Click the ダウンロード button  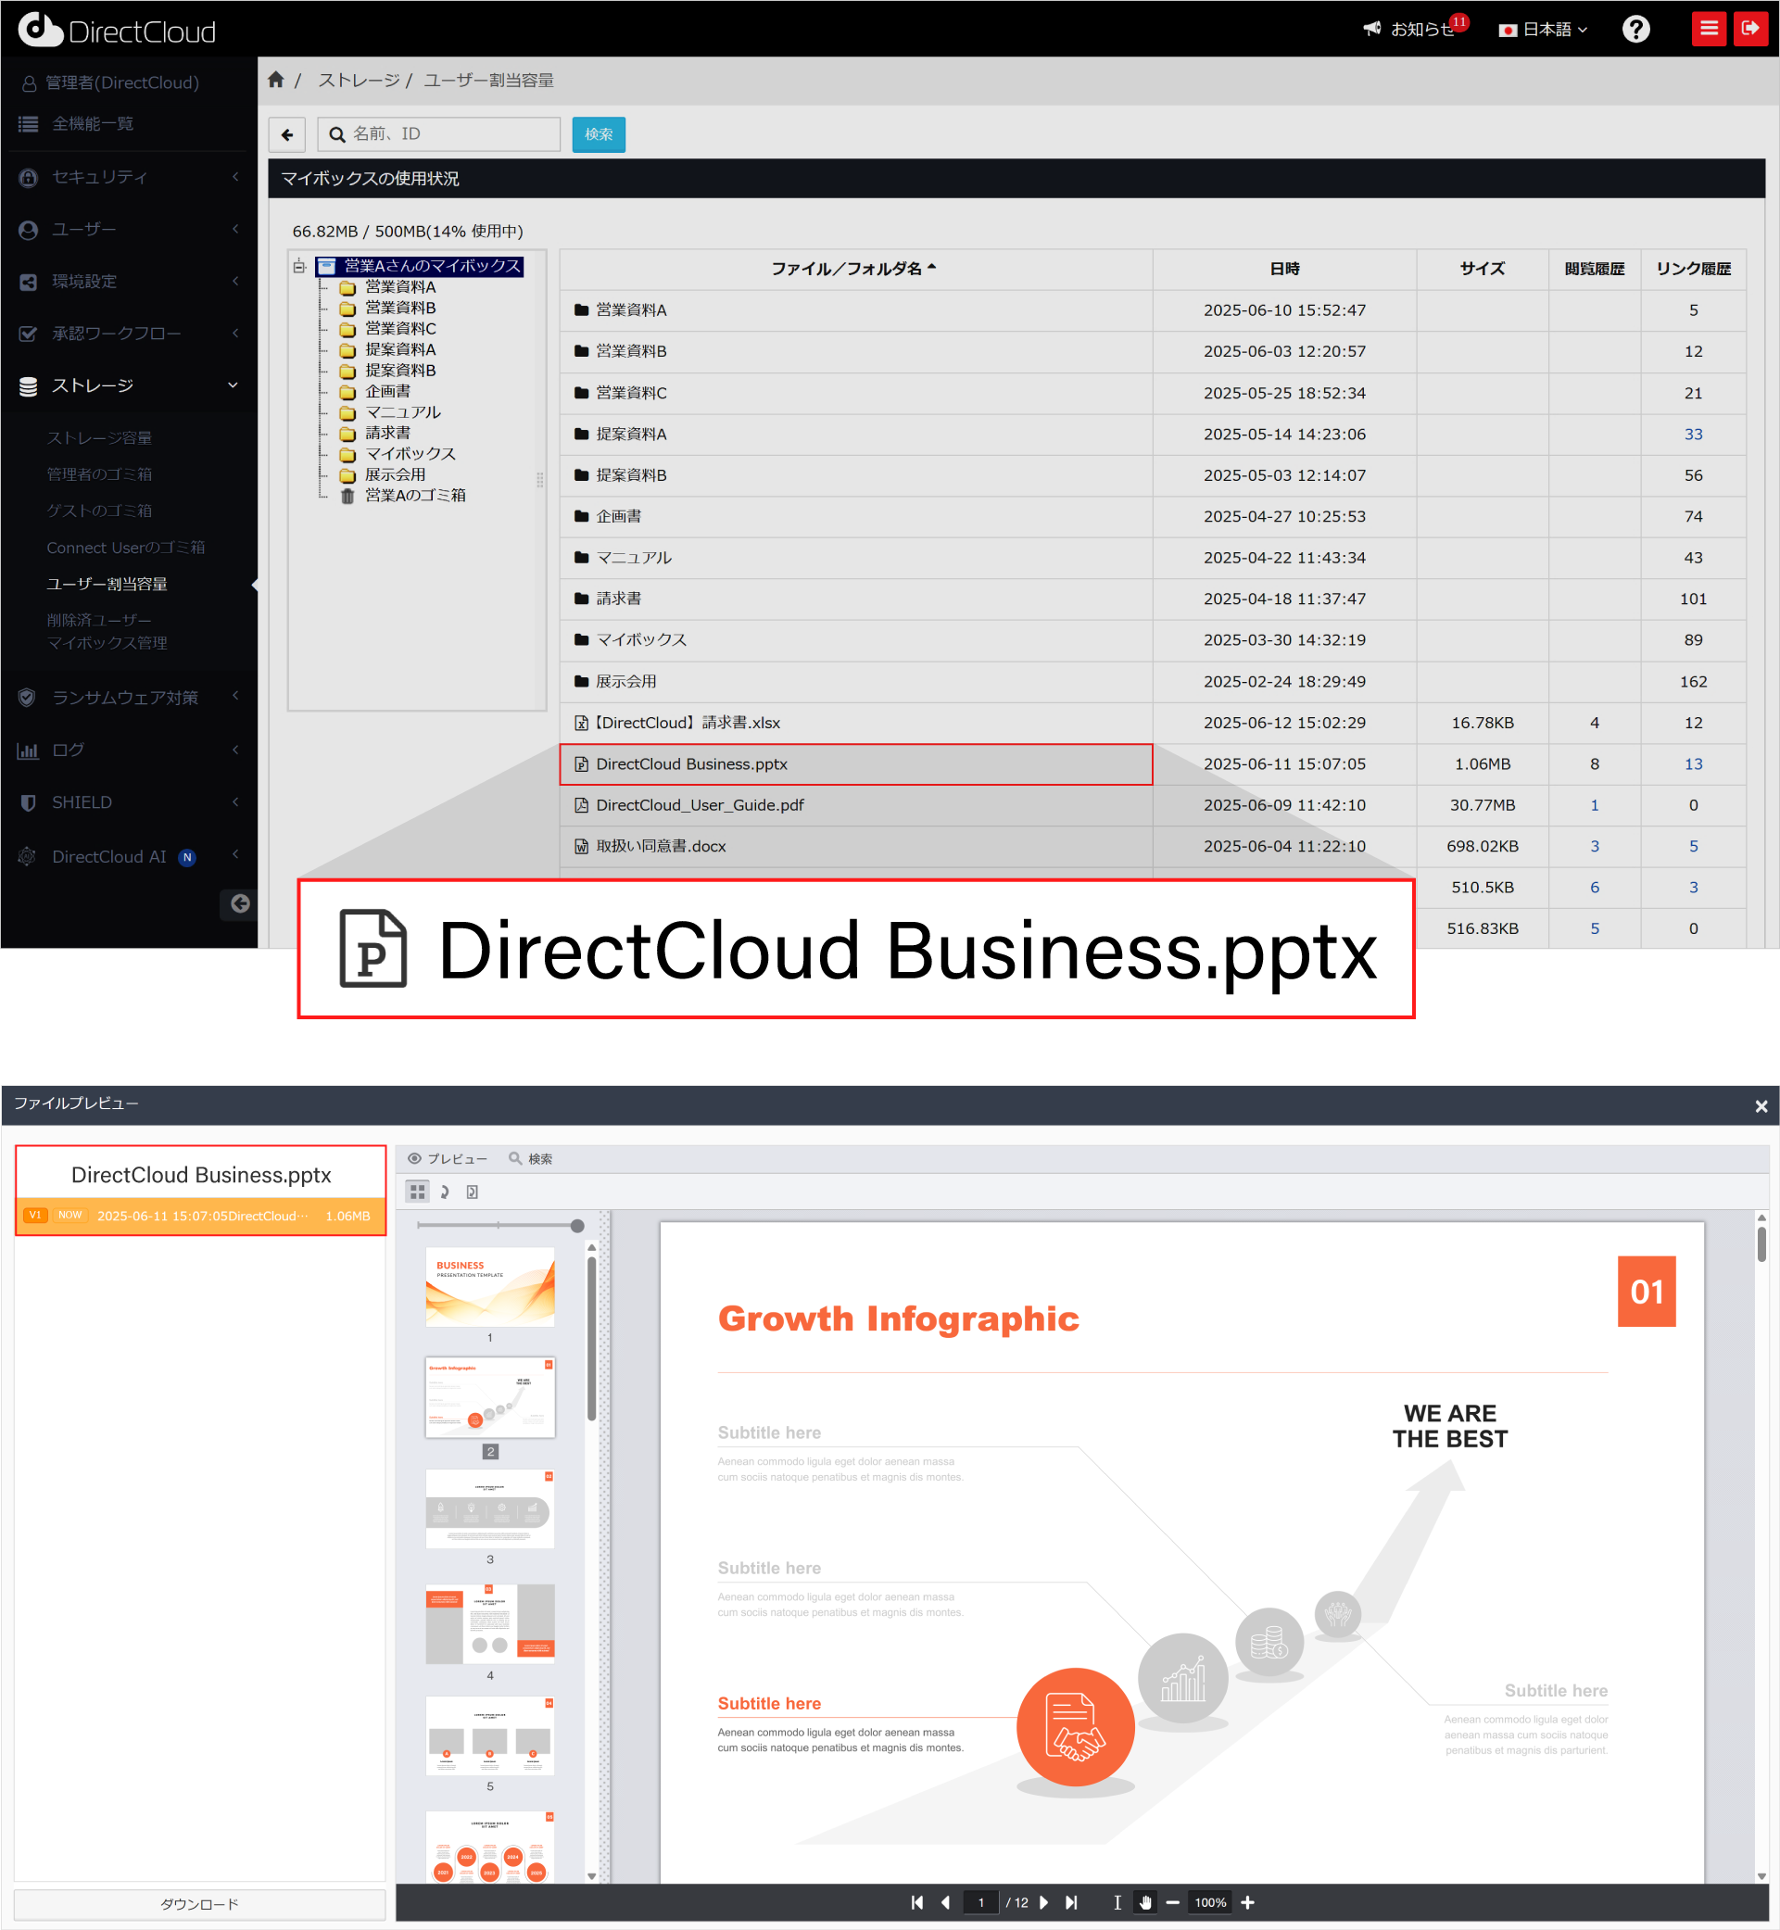tap(199, 1904)
